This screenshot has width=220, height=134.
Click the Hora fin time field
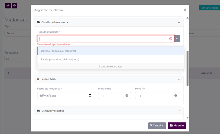coord(157,96)
